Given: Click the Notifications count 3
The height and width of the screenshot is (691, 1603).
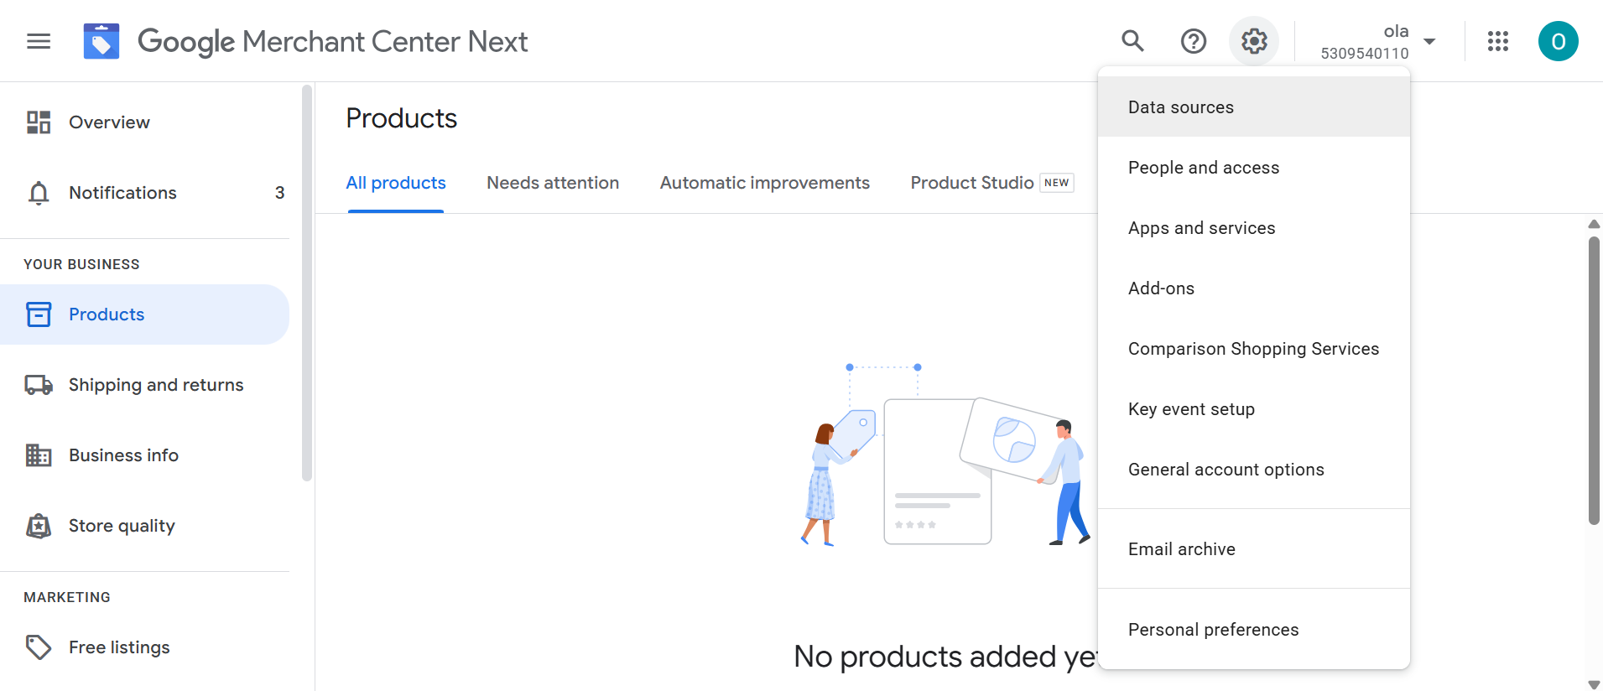Looking at the screenshot, I should coord(279,193).
